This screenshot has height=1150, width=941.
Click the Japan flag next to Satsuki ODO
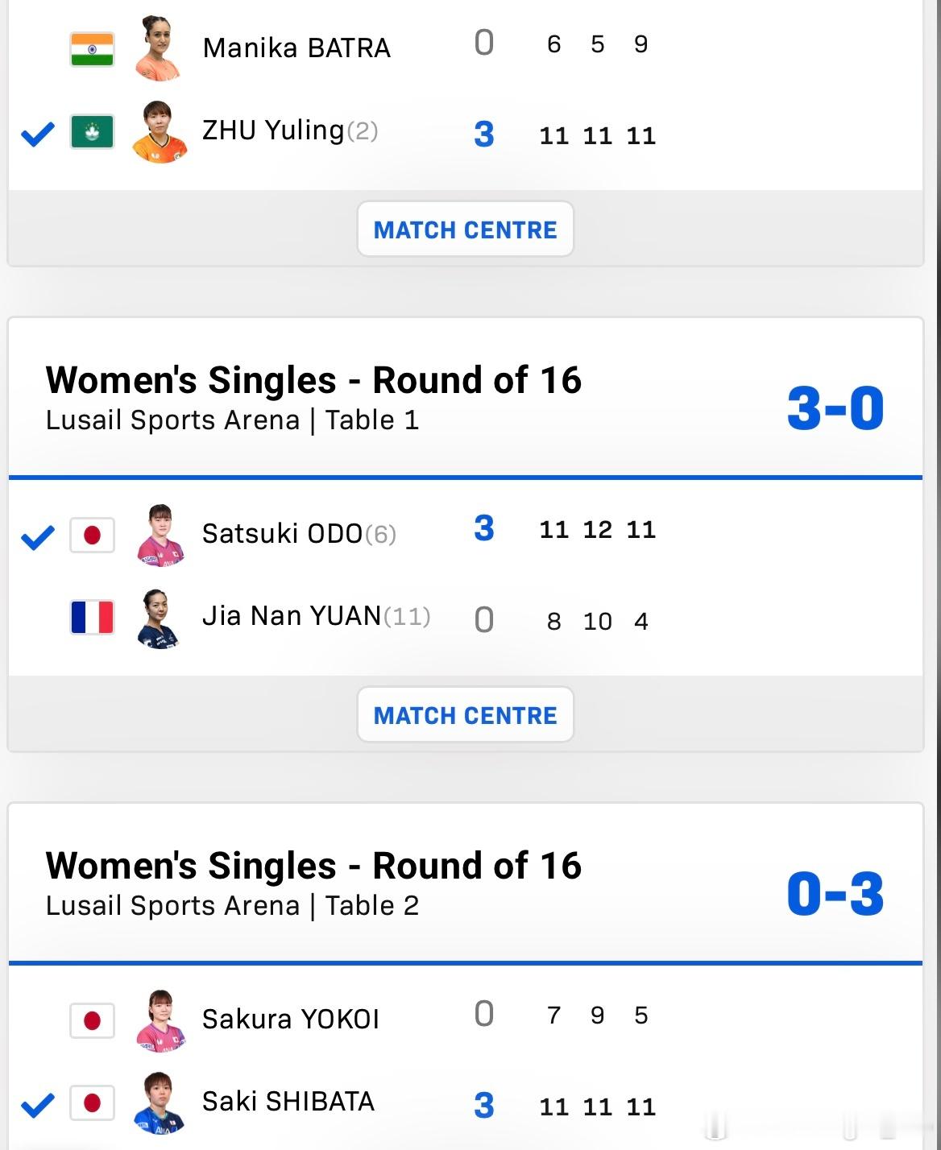[92, 535]
